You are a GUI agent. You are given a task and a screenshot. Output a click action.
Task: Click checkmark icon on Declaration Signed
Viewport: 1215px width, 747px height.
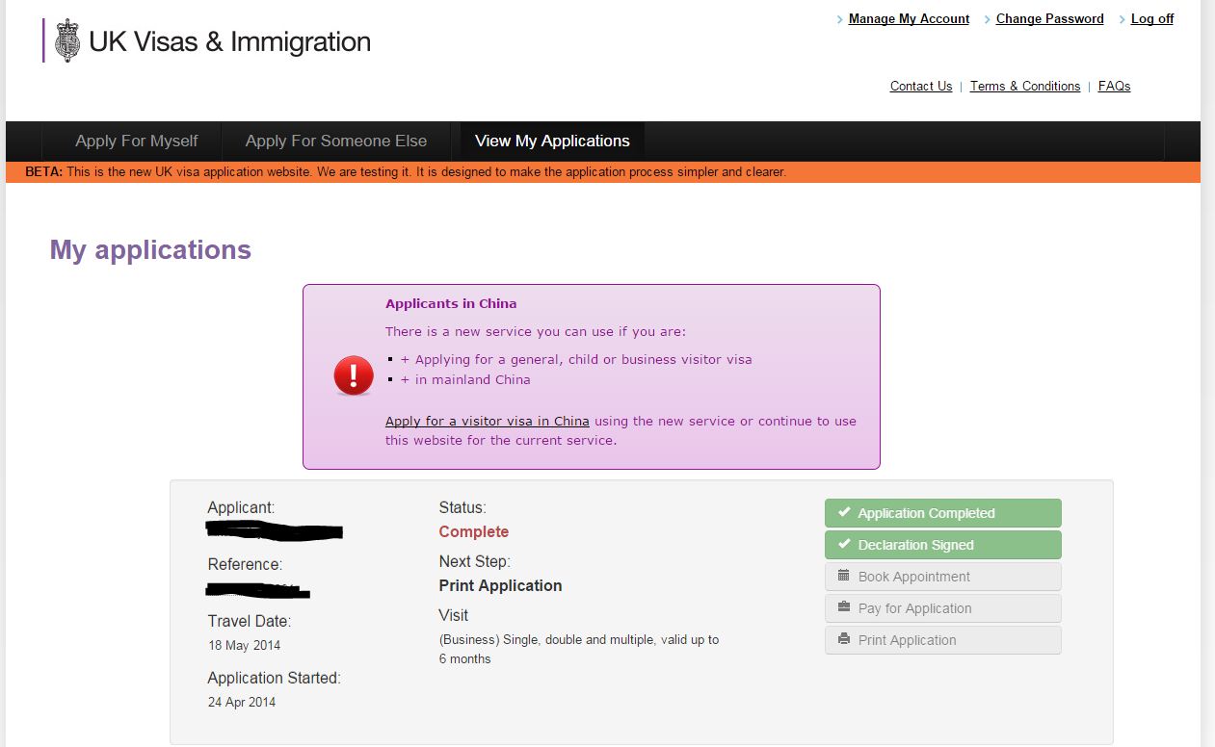844,544
